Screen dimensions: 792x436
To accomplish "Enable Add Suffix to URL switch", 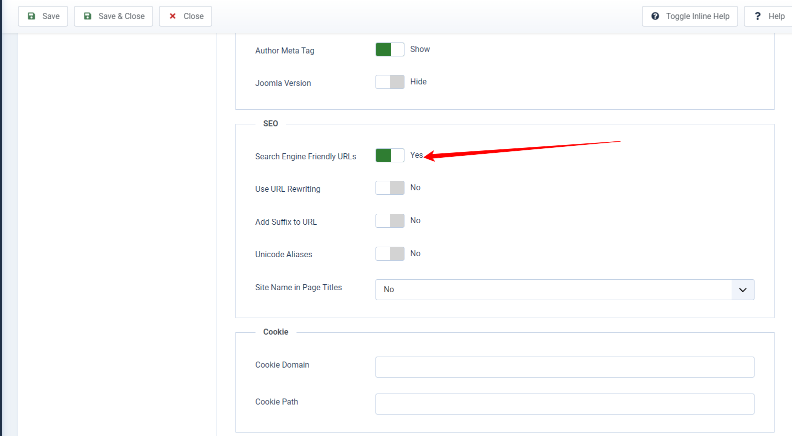I will pos(390,221).
